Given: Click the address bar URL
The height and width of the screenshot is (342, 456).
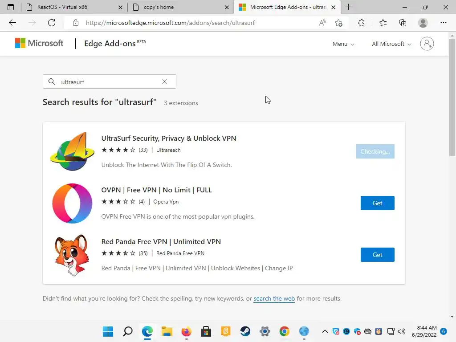Looking at the screenshot, I should [x=170, y=23].
